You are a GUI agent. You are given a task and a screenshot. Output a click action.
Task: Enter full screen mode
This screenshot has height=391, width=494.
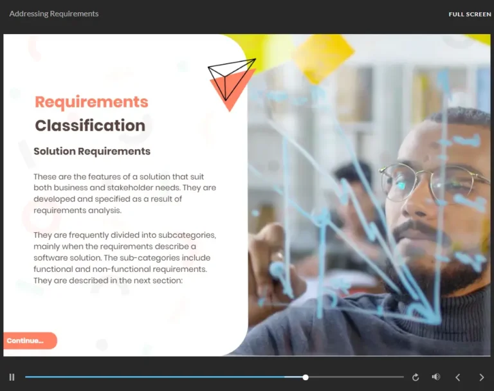[470, 14]
